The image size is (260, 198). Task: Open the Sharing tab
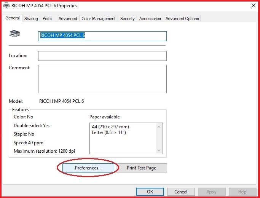31,19
